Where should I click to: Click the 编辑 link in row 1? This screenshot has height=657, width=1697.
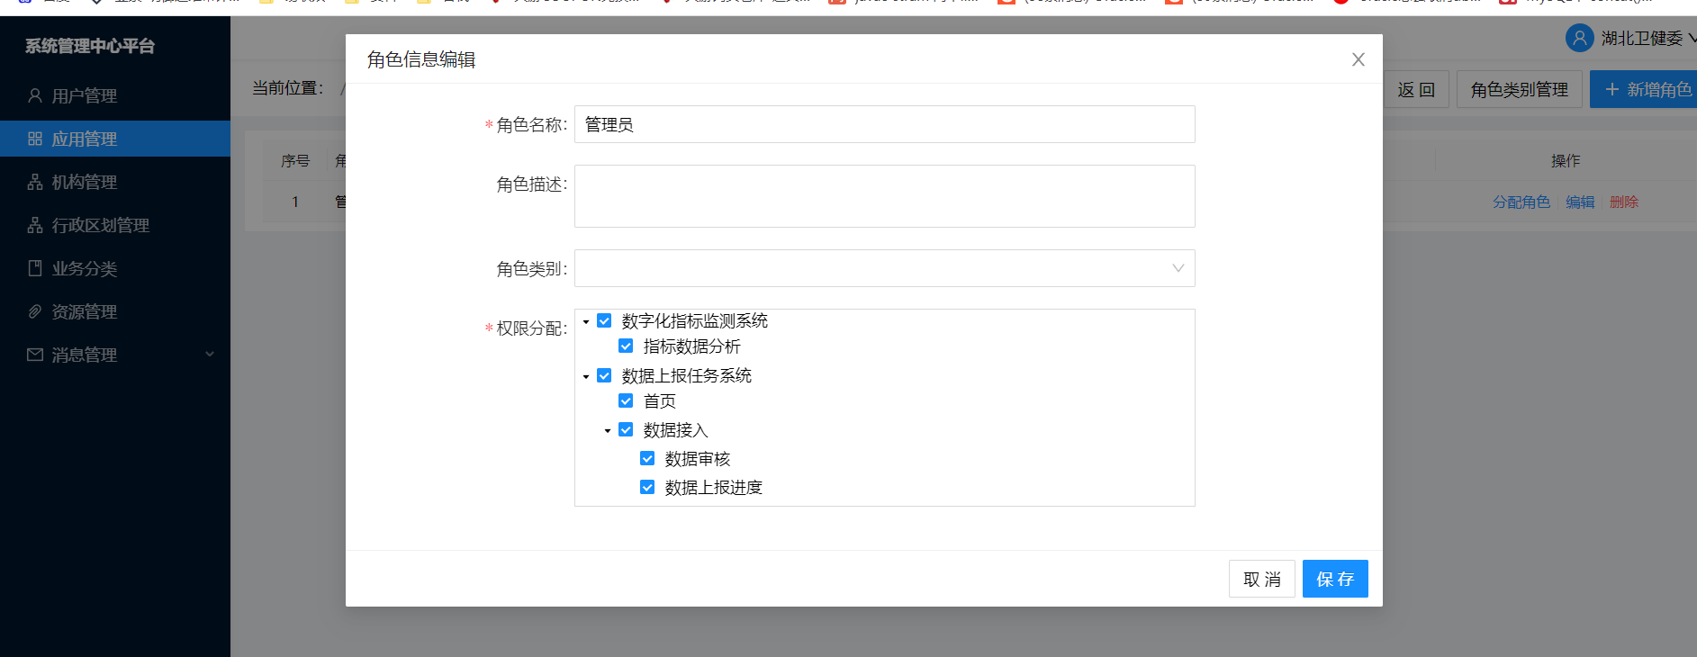1580,202
